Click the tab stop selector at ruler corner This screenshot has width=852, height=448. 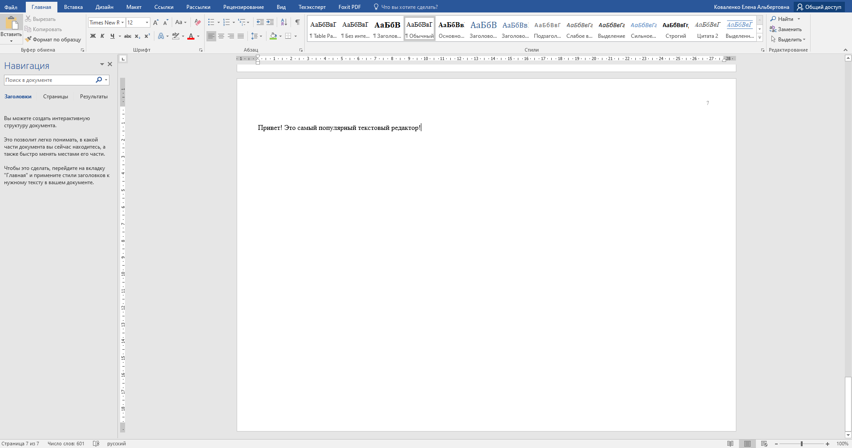[123, 59]
